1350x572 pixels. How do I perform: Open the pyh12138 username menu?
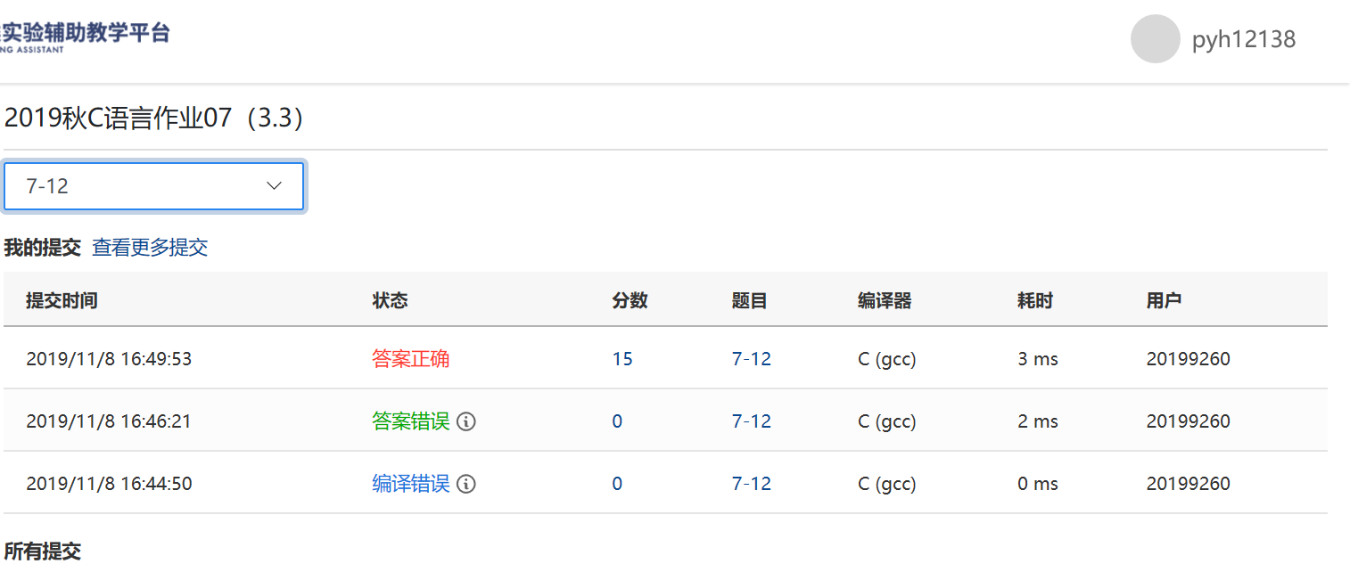1243,40
